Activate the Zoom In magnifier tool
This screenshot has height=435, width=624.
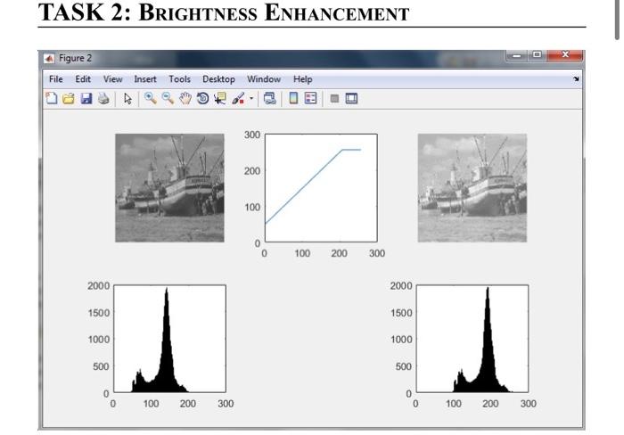(150, 98)
